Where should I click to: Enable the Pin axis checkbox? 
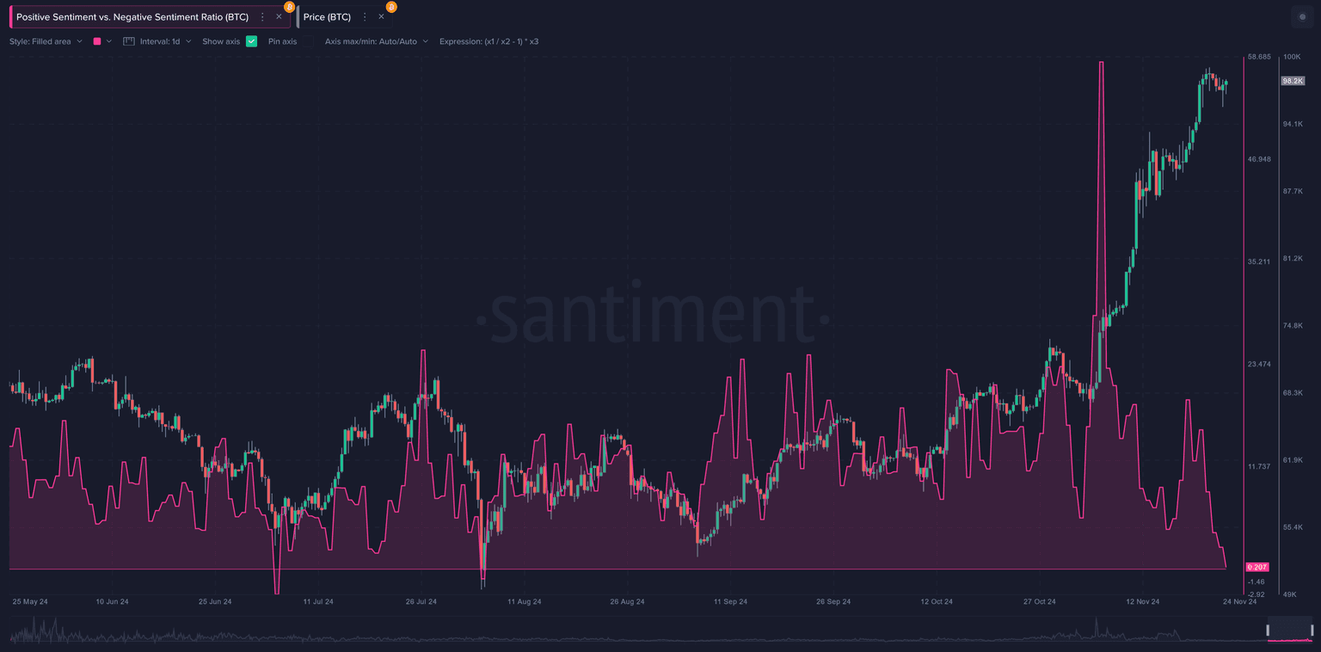(x=306, y=41)
